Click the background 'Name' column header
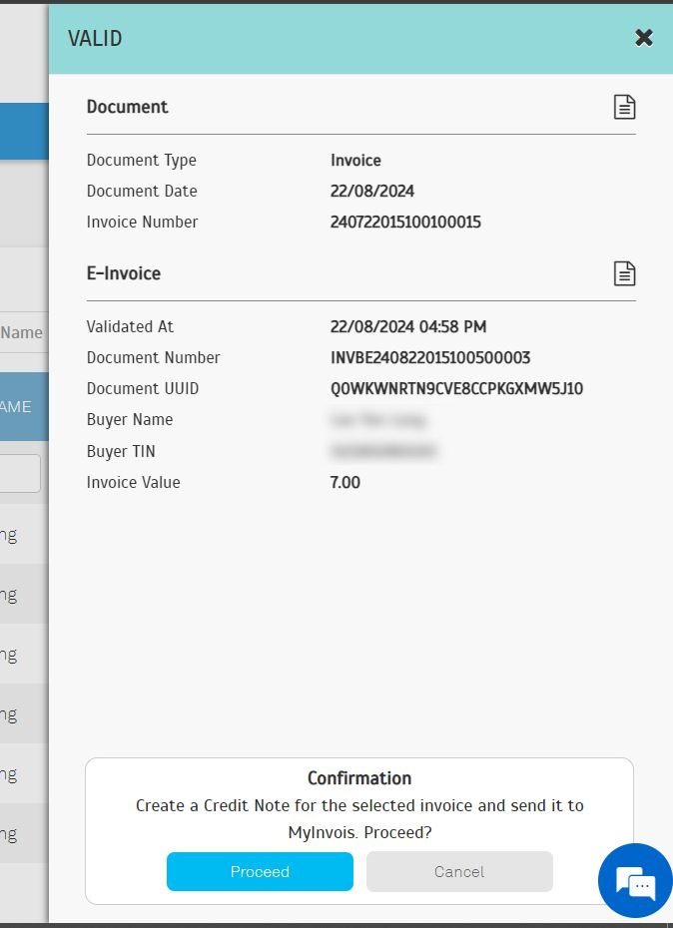Screen dimensions: 673x928 [x=22, y=332]
